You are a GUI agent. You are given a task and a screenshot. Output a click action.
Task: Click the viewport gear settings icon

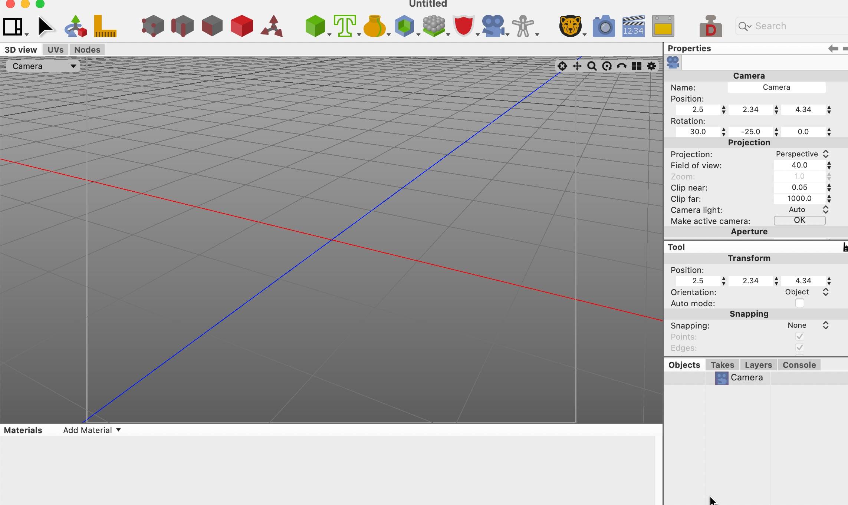point(651,66)
